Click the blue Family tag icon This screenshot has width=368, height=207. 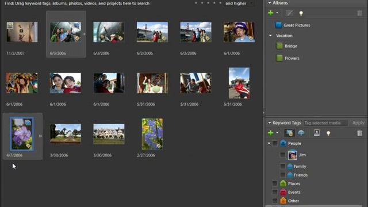(x=290, y=166)
